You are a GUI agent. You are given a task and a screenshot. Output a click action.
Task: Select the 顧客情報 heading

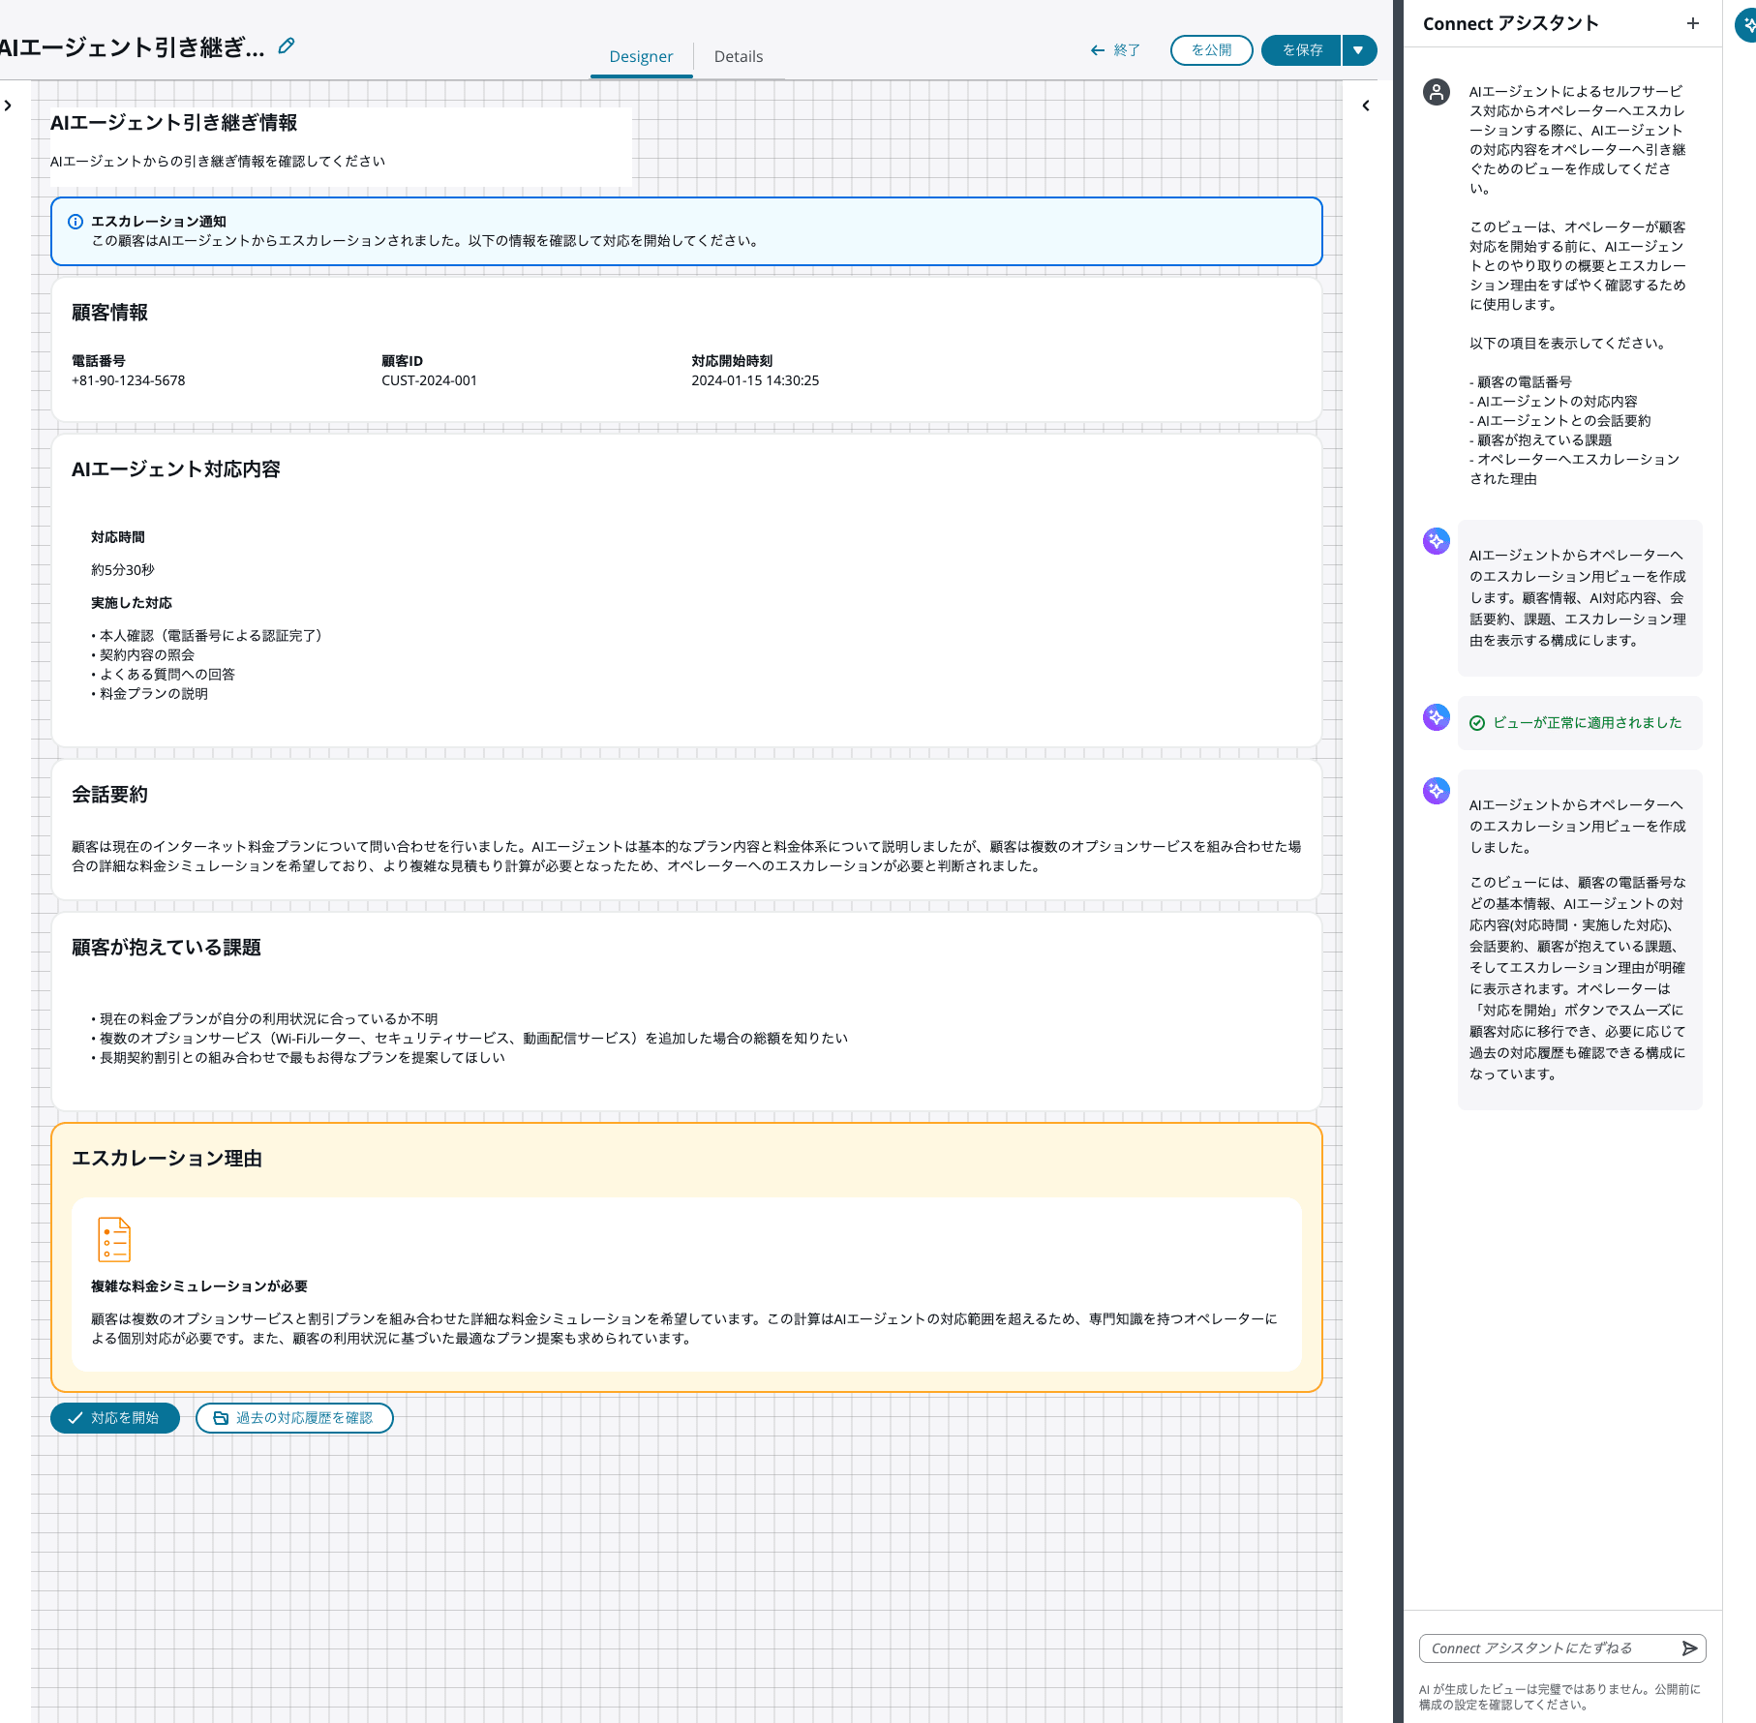point(109,313)
